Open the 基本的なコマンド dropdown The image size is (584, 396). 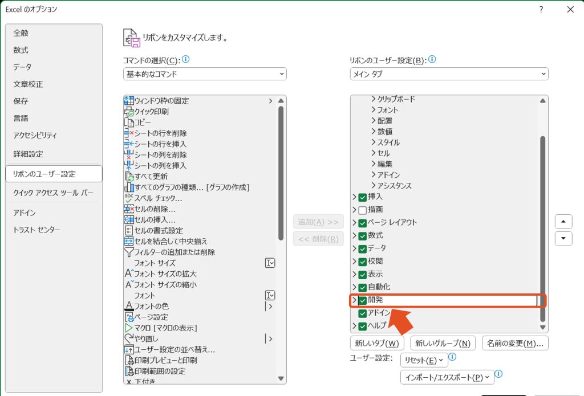(205, 74)
